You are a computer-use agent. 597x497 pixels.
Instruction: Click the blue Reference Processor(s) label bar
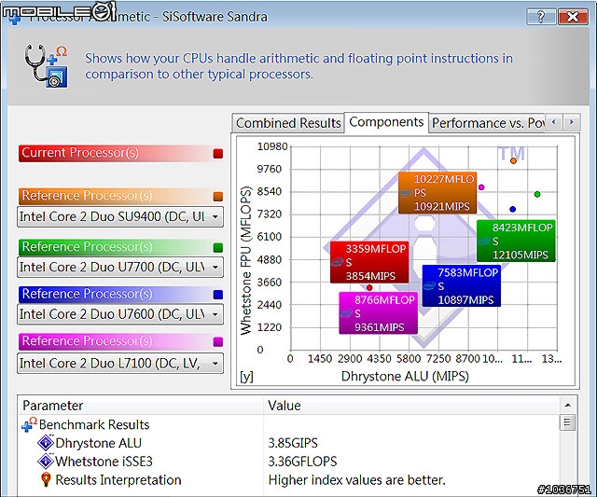pyautogui.click(x=120, y=294)
